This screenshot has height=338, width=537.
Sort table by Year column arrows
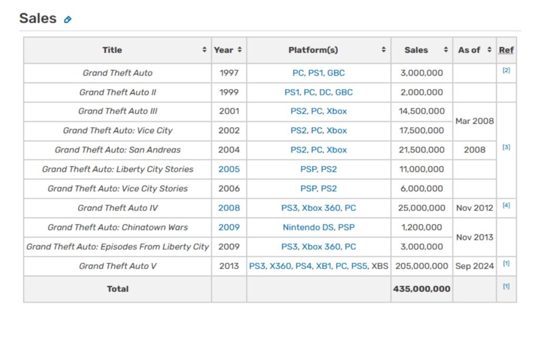click(240, 50)
